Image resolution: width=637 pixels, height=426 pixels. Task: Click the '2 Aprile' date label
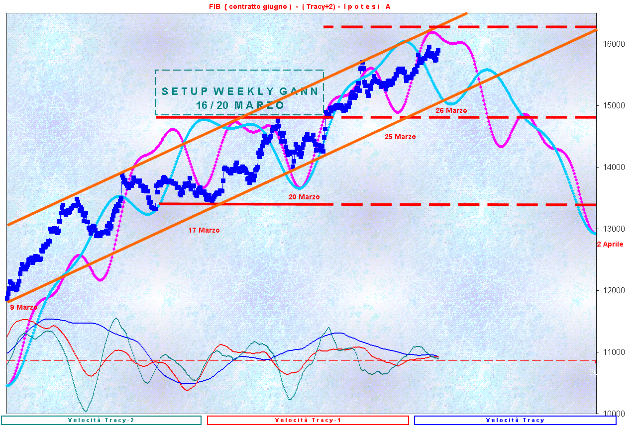click(x=610, y=244)
